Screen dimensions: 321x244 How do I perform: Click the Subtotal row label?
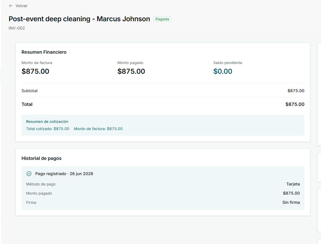tap(30, 91)
